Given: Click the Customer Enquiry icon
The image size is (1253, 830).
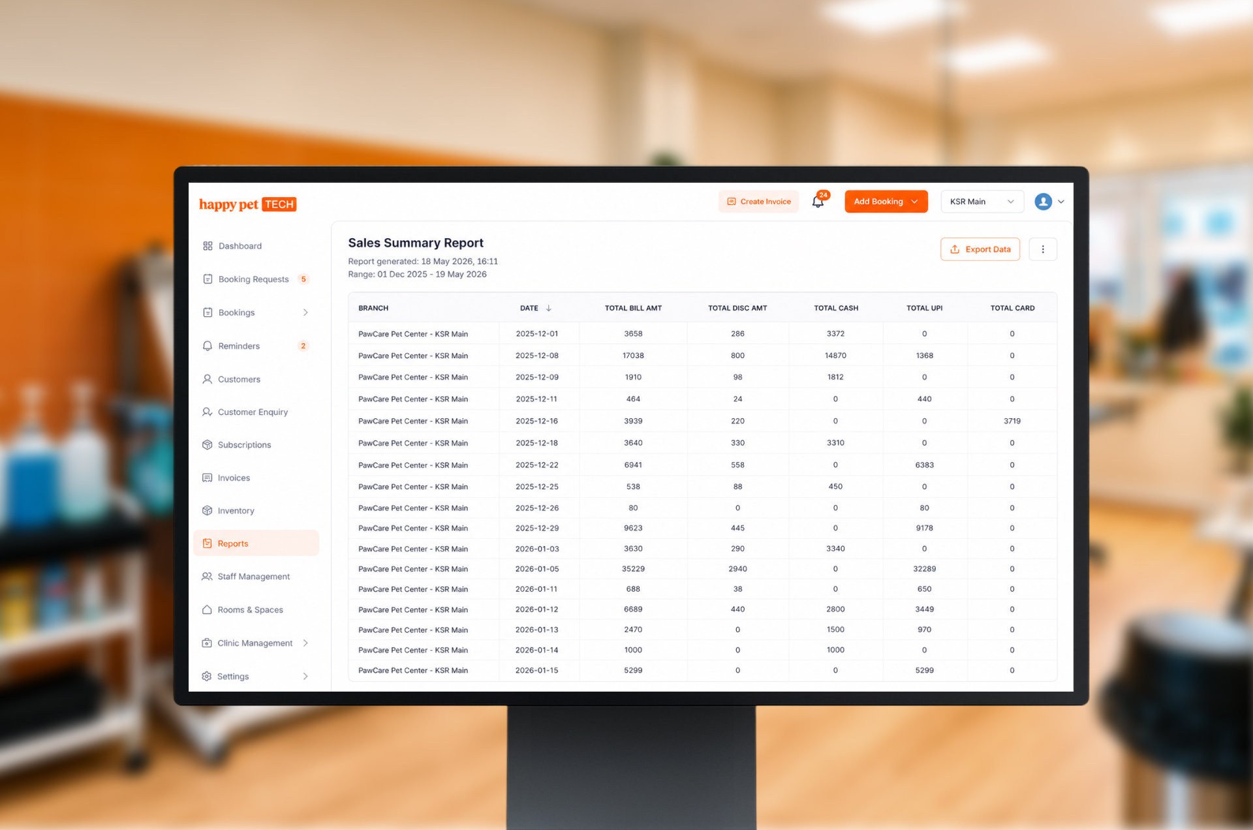Looking at the screenshot, I should click(208, 412).
